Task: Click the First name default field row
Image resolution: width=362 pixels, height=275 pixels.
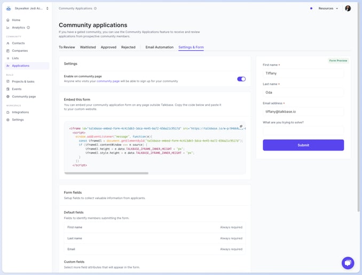Action: (x=155, y=227)
